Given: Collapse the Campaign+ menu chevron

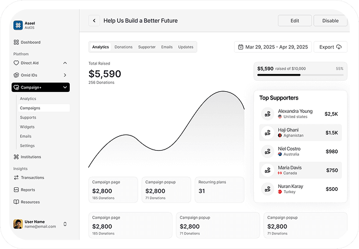Looking at the screenshot, I should coord(64,87).
